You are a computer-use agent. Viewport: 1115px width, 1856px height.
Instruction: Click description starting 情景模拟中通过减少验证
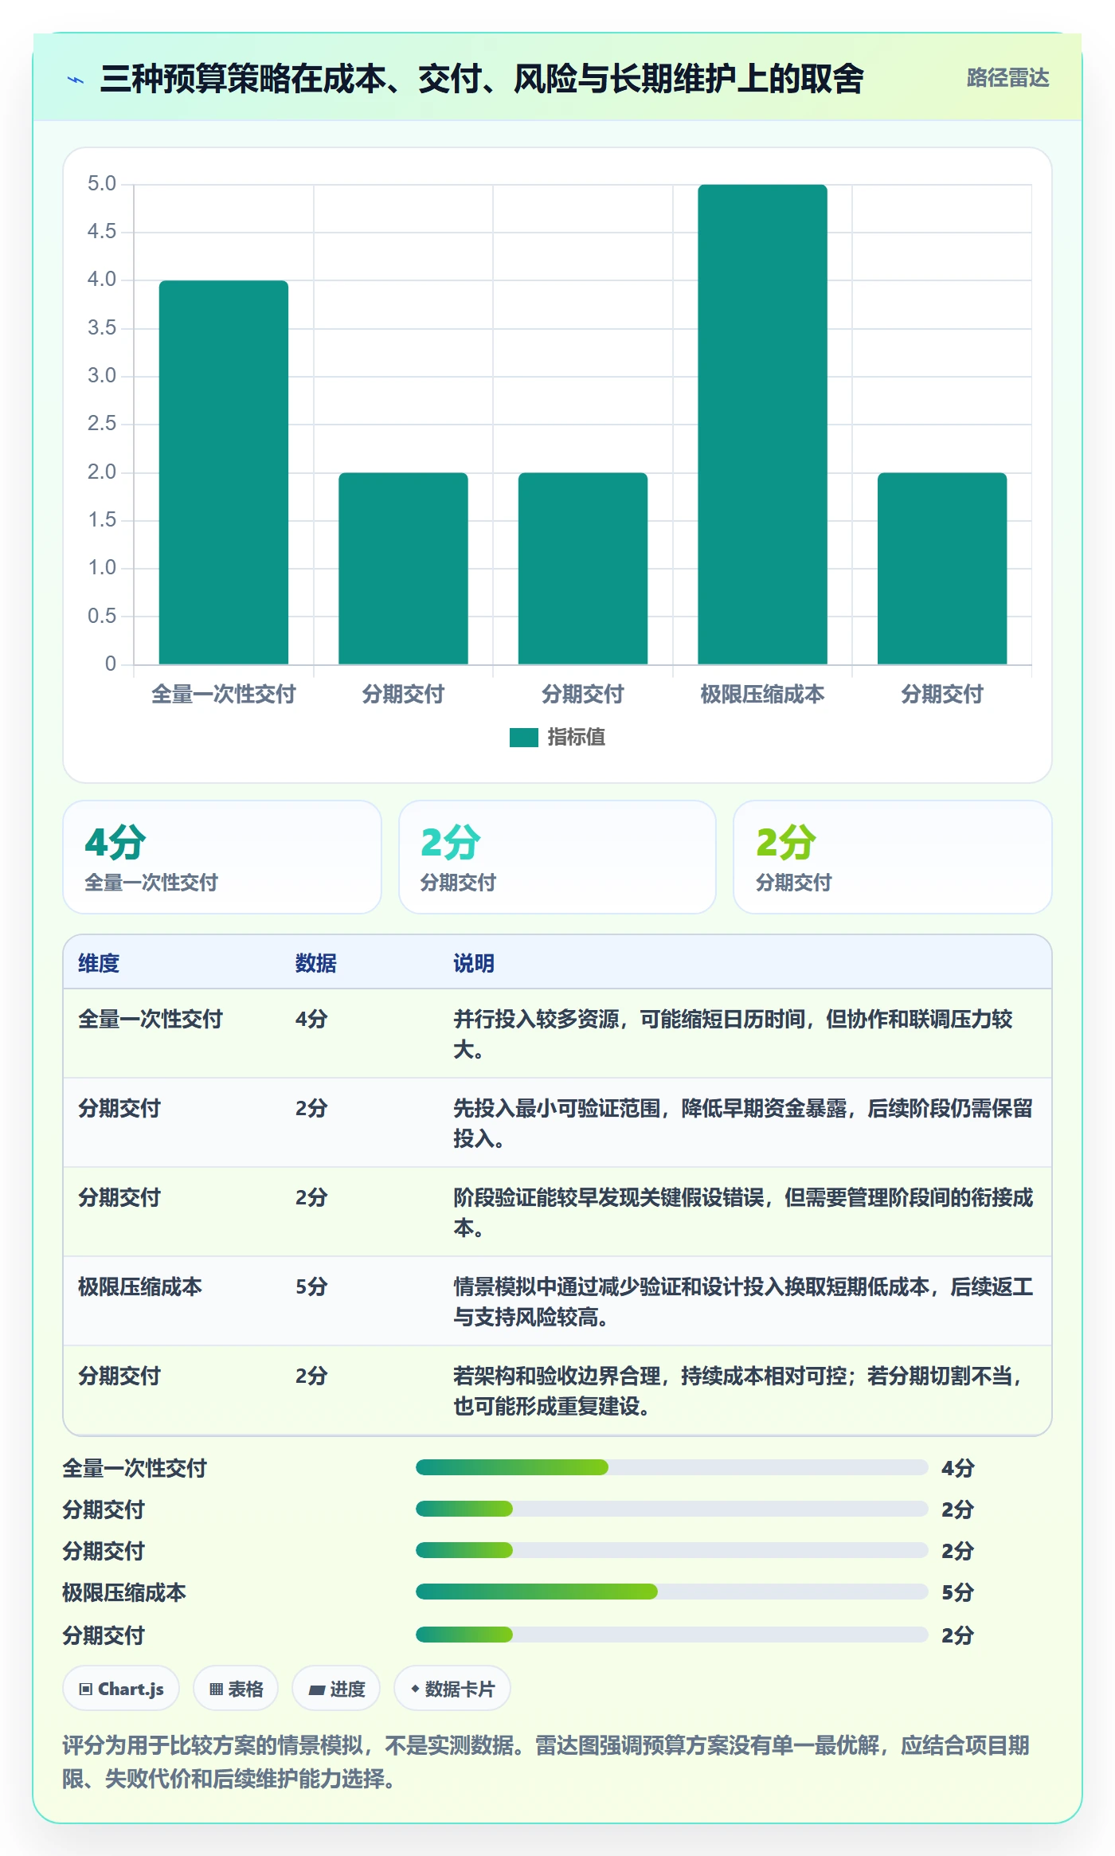coord(743,1302)
